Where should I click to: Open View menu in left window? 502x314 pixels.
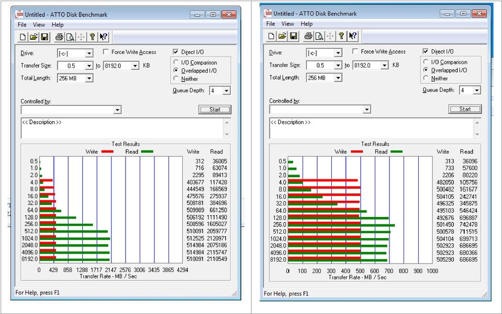(39, 25)
